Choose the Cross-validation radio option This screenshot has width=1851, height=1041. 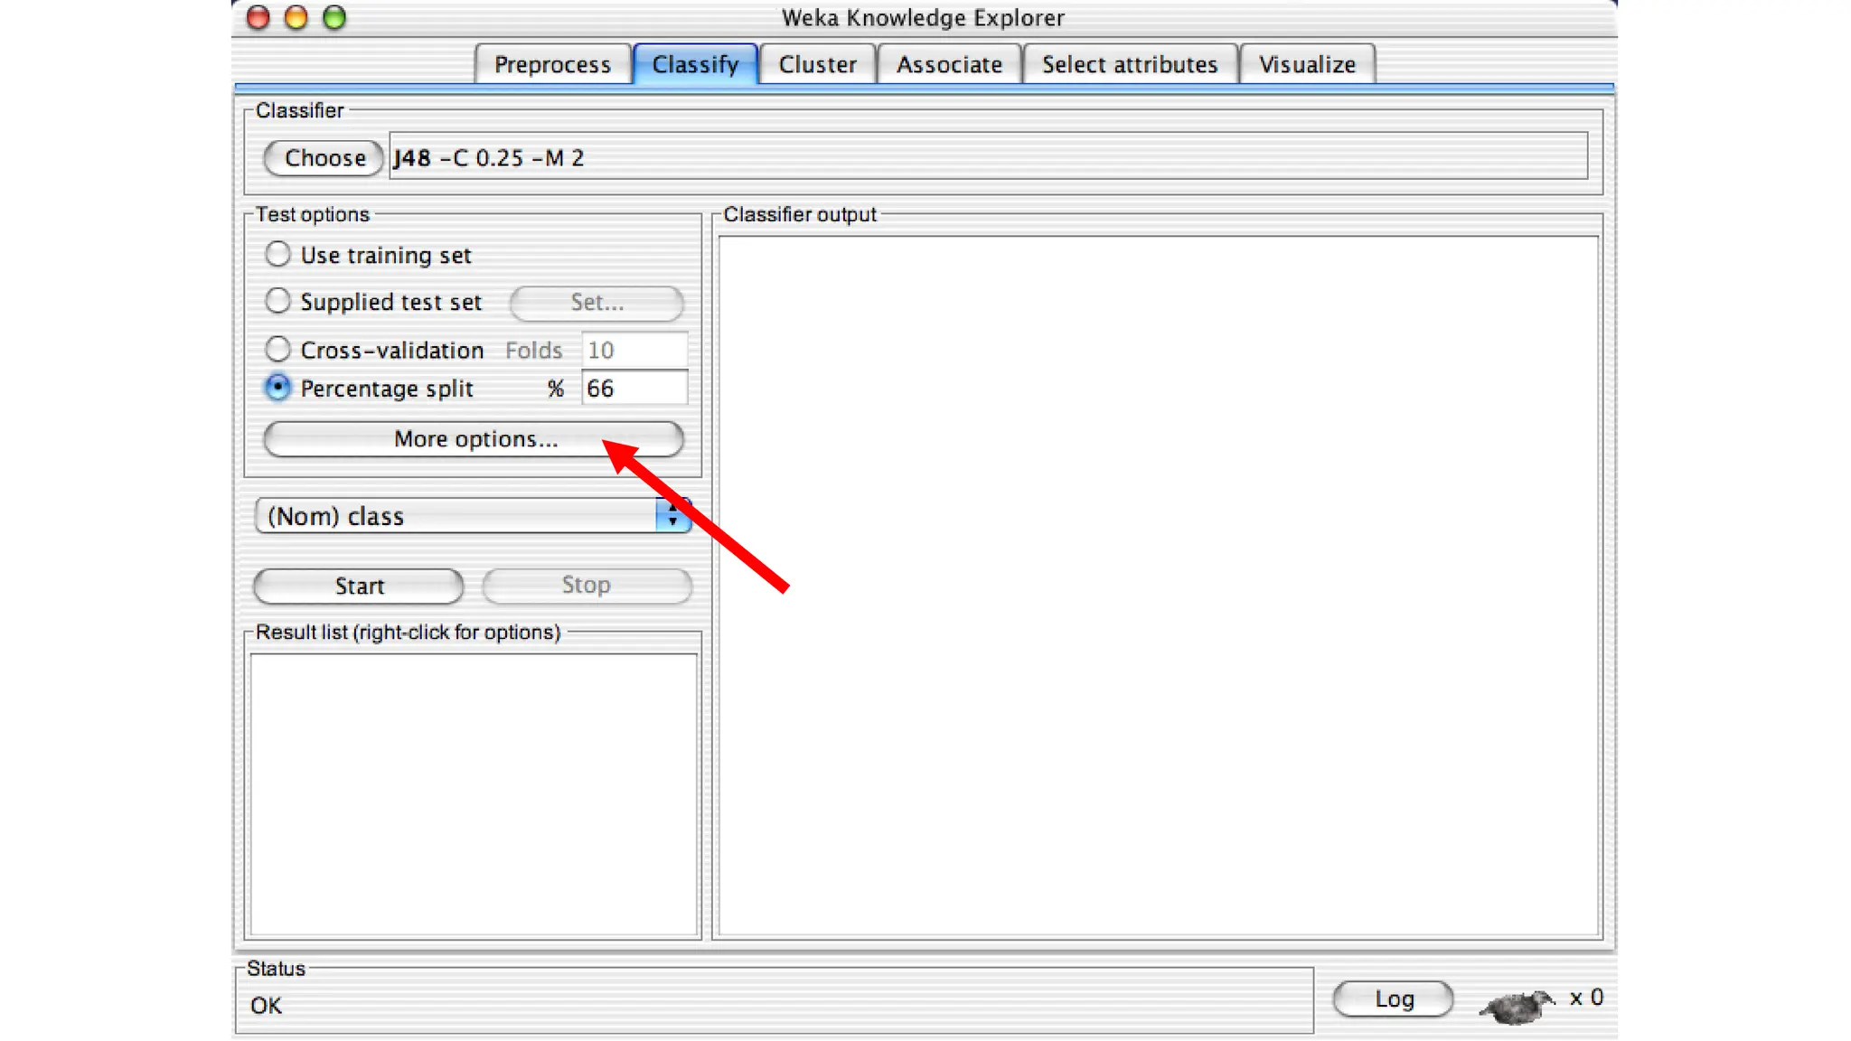[278, 349]
